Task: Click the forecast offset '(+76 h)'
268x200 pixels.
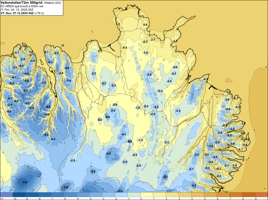Action: 39,13
